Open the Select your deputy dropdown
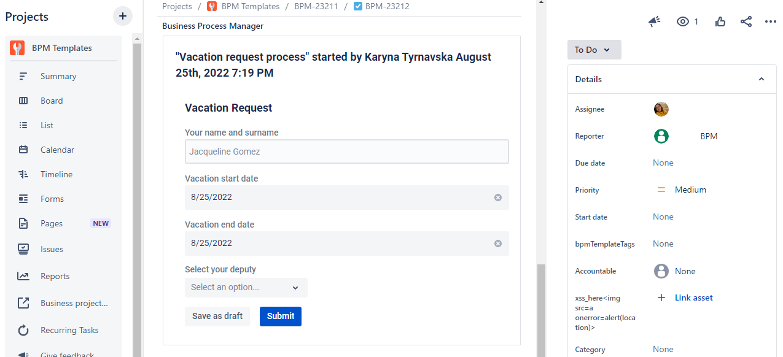 pyautogui.click(x=246, y=287)
